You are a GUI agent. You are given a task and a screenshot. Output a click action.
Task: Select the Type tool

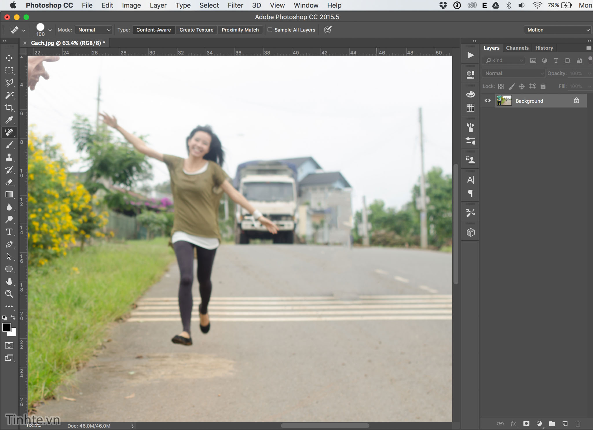[8, 231]
